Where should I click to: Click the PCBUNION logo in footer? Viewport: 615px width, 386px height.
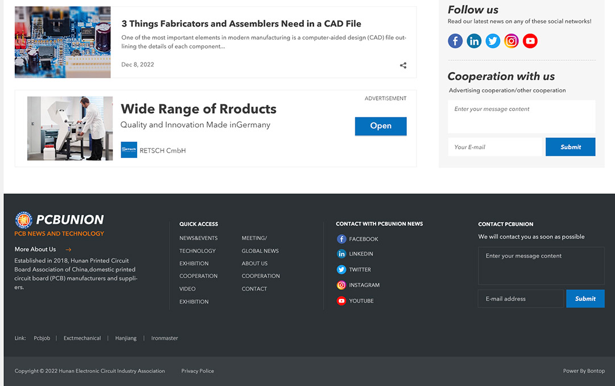(x=59, y=220)
